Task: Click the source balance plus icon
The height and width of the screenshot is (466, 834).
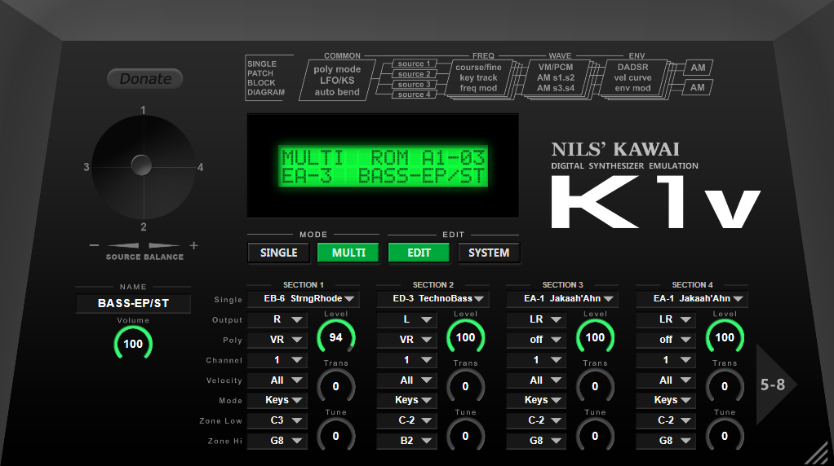Action: pyautogui.click(x=193, y=246)
